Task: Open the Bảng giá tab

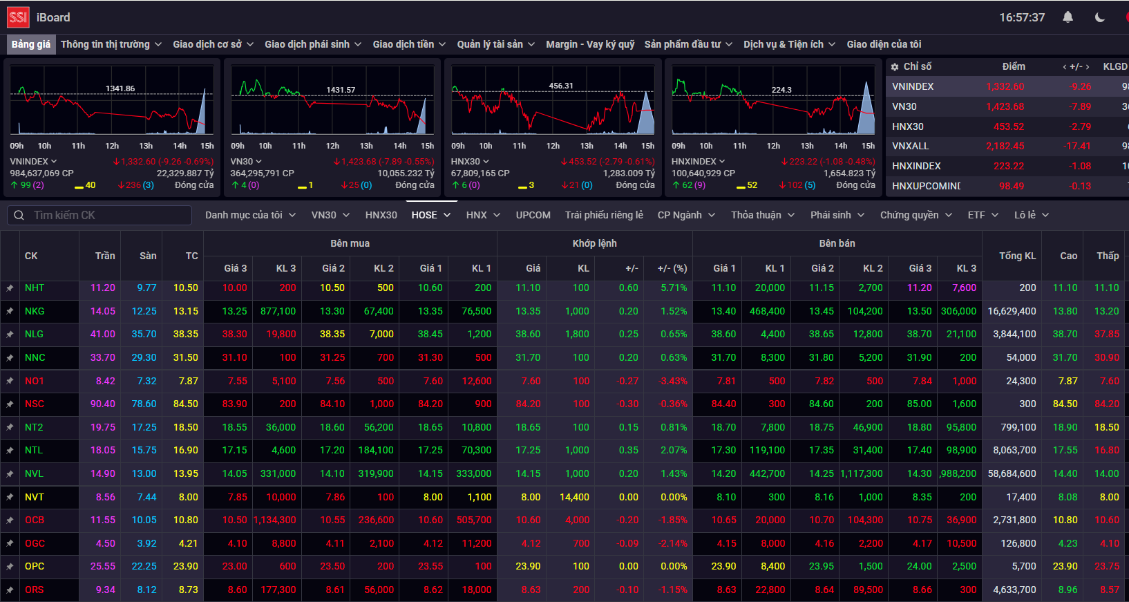Action: coord(31,44)
